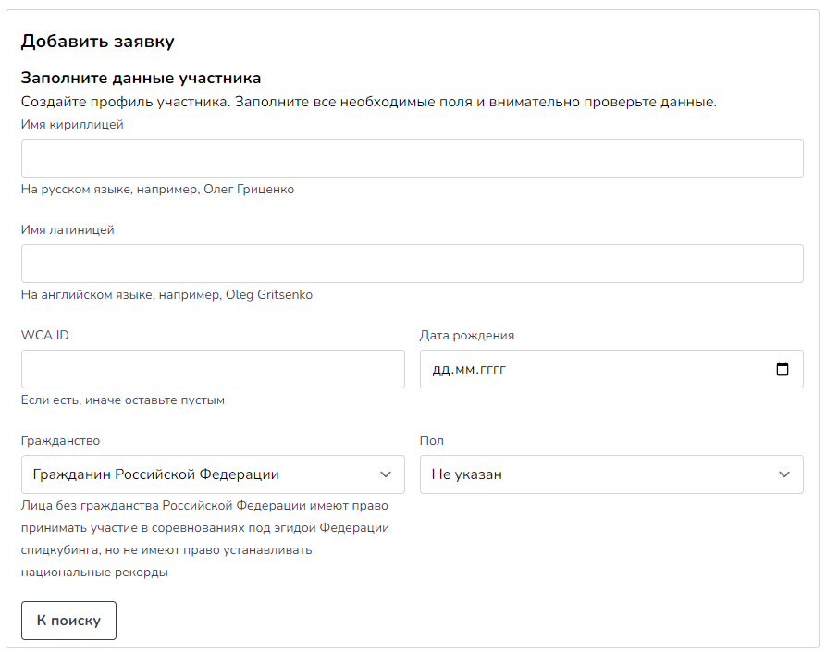This screenshot has width=826, height=653.
Task: Click the Имя кириллицей label
Action: click(x=72, y=124)
